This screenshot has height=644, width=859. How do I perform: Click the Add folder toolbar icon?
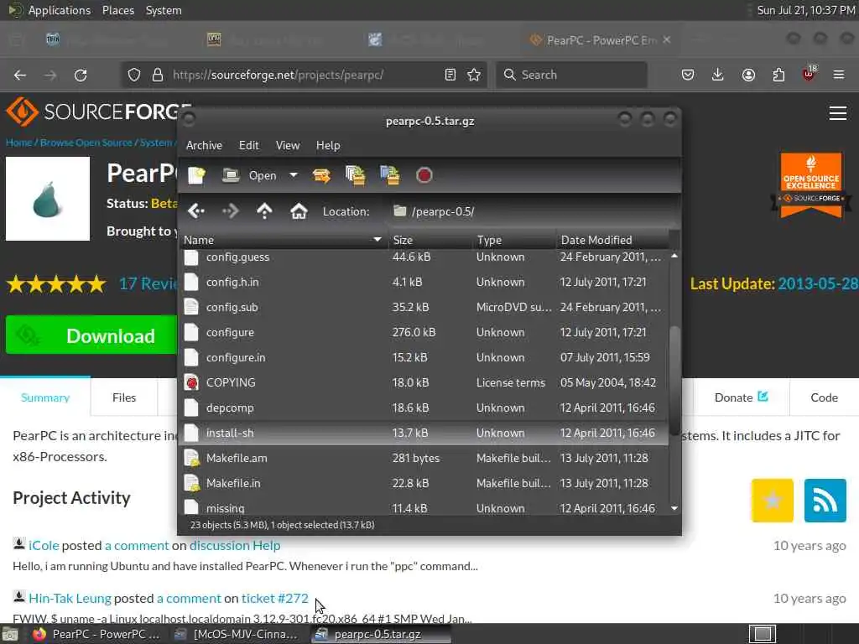[390, 175]
